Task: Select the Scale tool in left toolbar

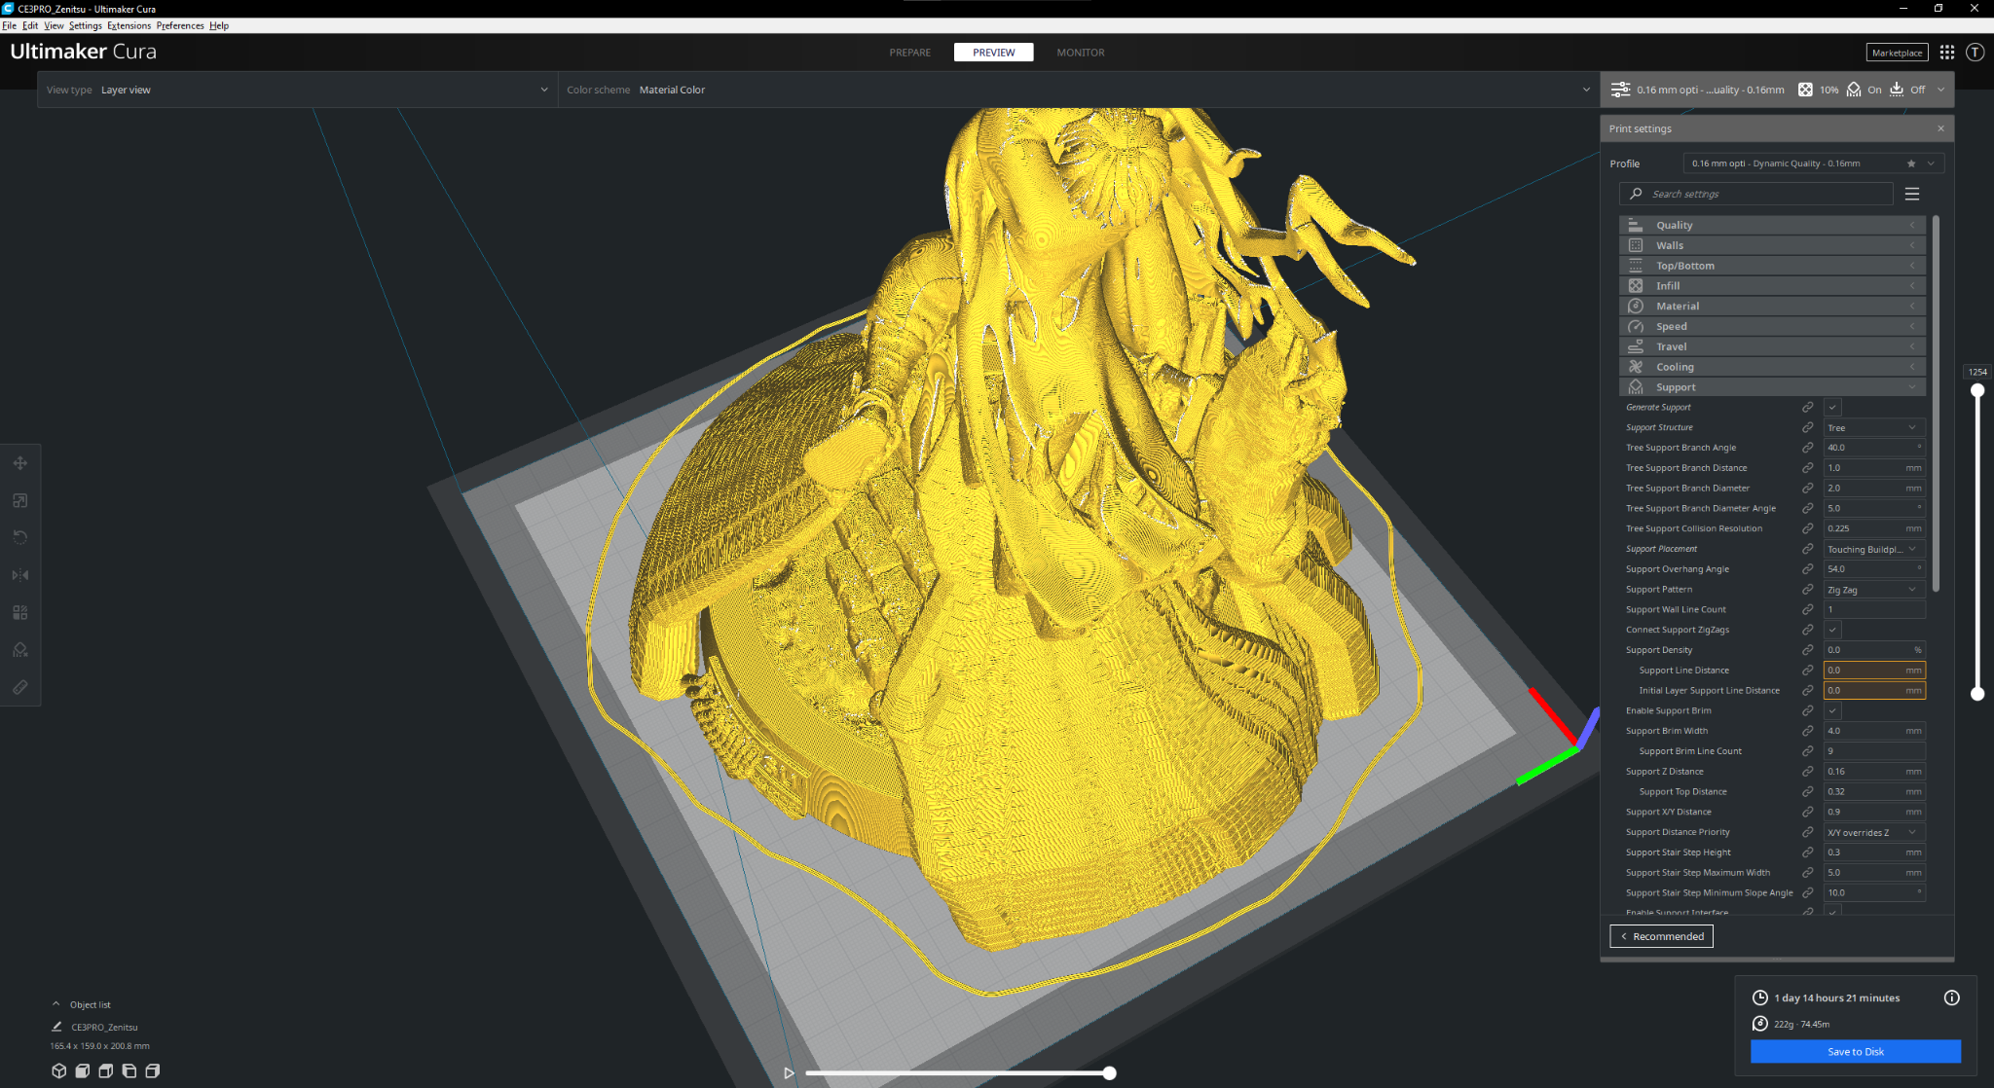Action: [x=20, y=500]
